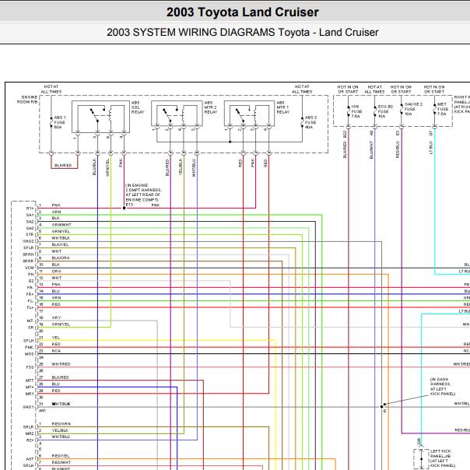Click the 'GAUGE 2 FUSE 10A' label
Viewport: 470px width, 470px height.
(x=413, y=109)
